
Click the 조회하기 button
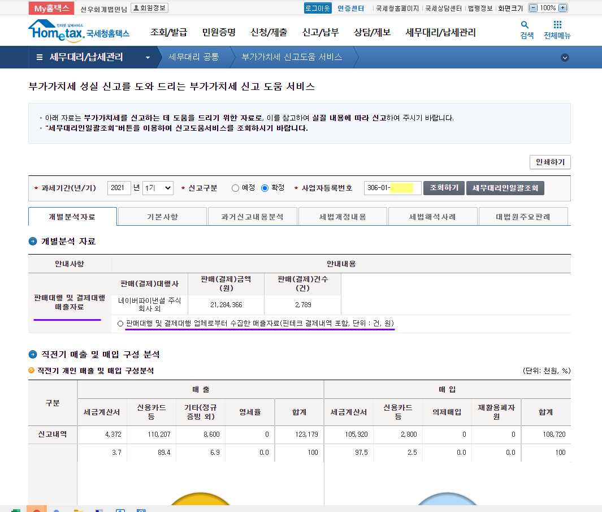tap(444, 188)
